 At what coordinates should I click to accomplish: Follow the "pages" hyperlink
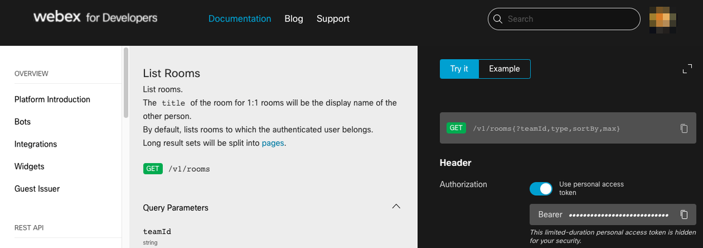273,142
